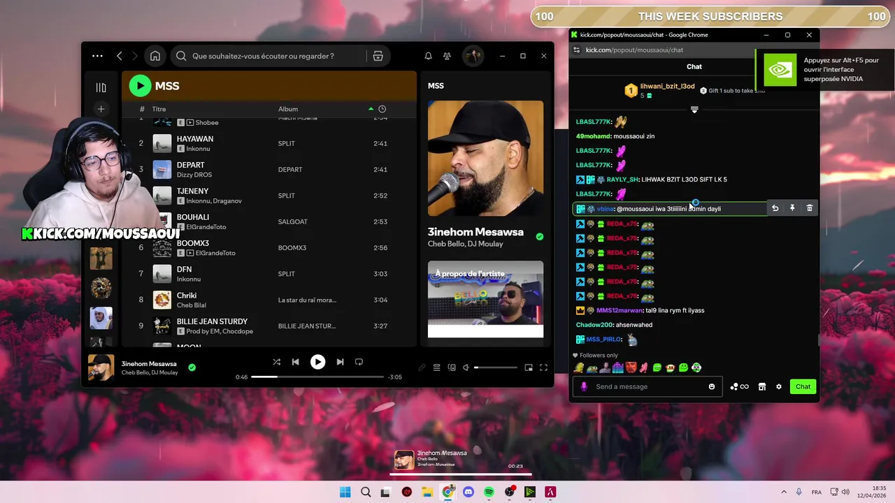Open the mini player
The height and width of the screenshot is (503, 895).
tap(529, 367)
